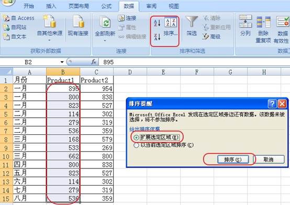The width and height of the screenshot is (290, 205).
Task: Open 自其他来源 other sources menu
Action: pyautogui.click(x=50, y=28)
